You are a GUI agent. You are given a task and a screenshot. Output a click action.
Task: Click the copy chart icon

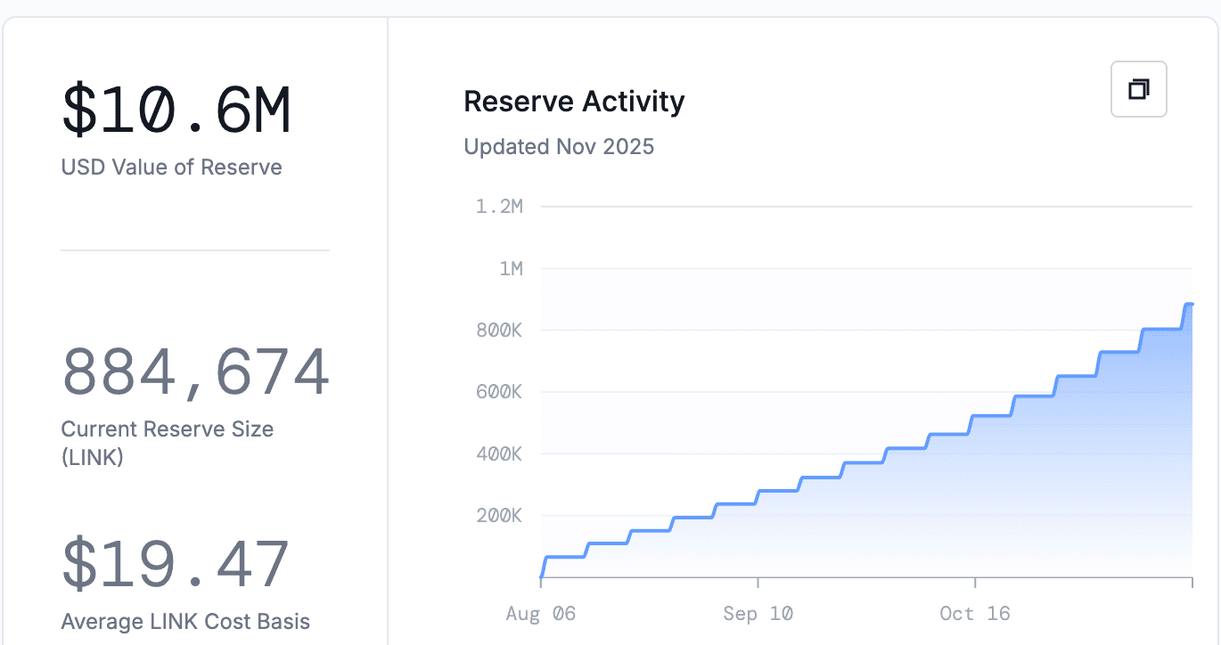(1138, 88)
